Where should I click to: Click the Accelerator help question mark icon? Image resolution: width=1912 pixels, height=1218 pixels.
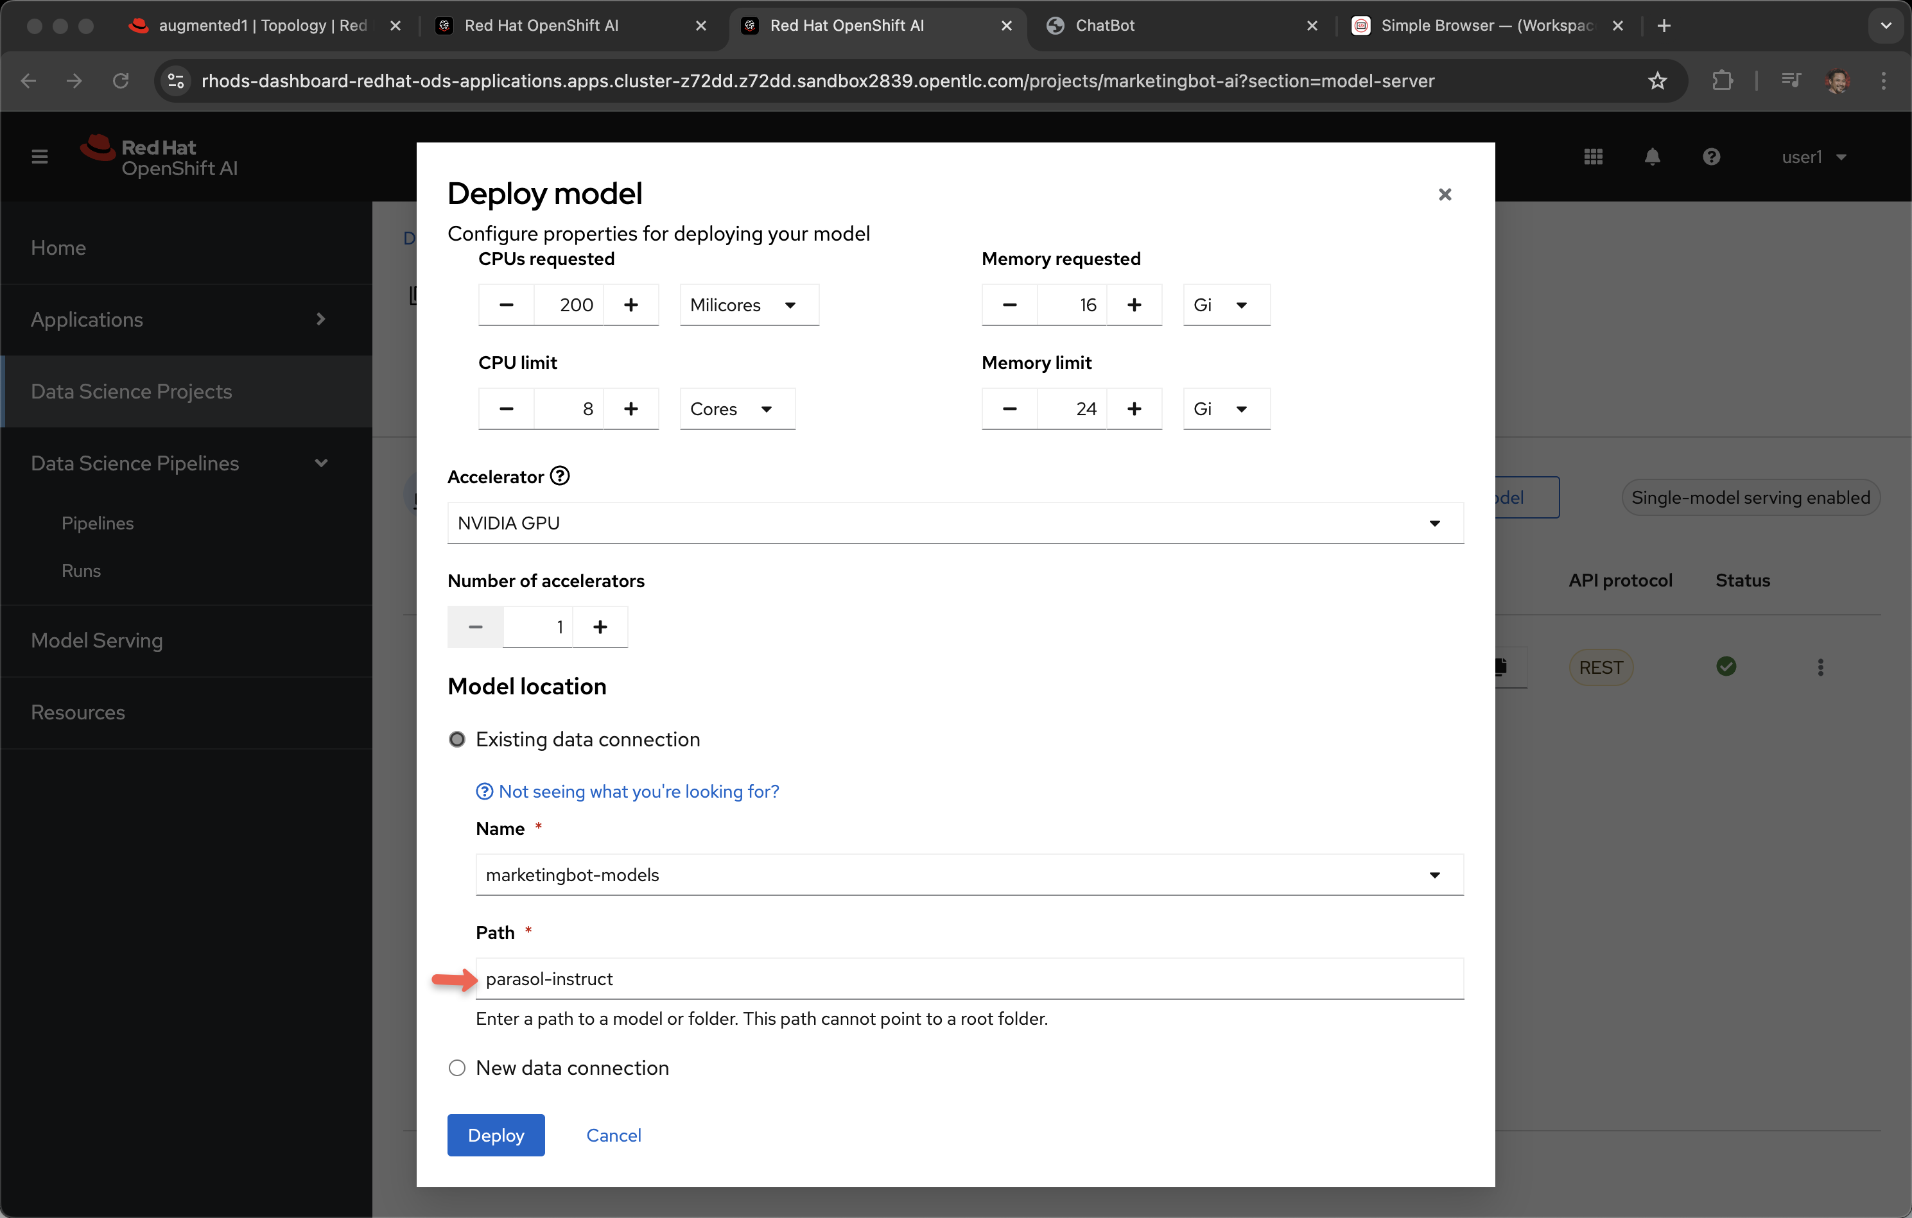click(x=560, y=476)
